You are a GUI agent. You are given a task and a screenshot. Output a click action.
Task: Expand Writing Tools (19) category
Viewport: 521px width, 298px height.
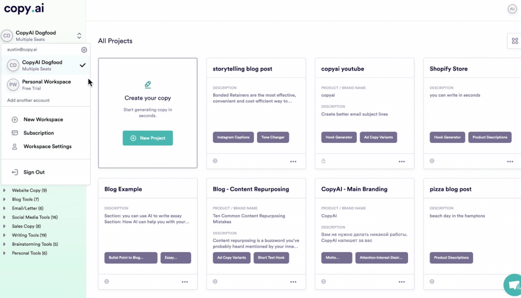(x=4, y=235)
